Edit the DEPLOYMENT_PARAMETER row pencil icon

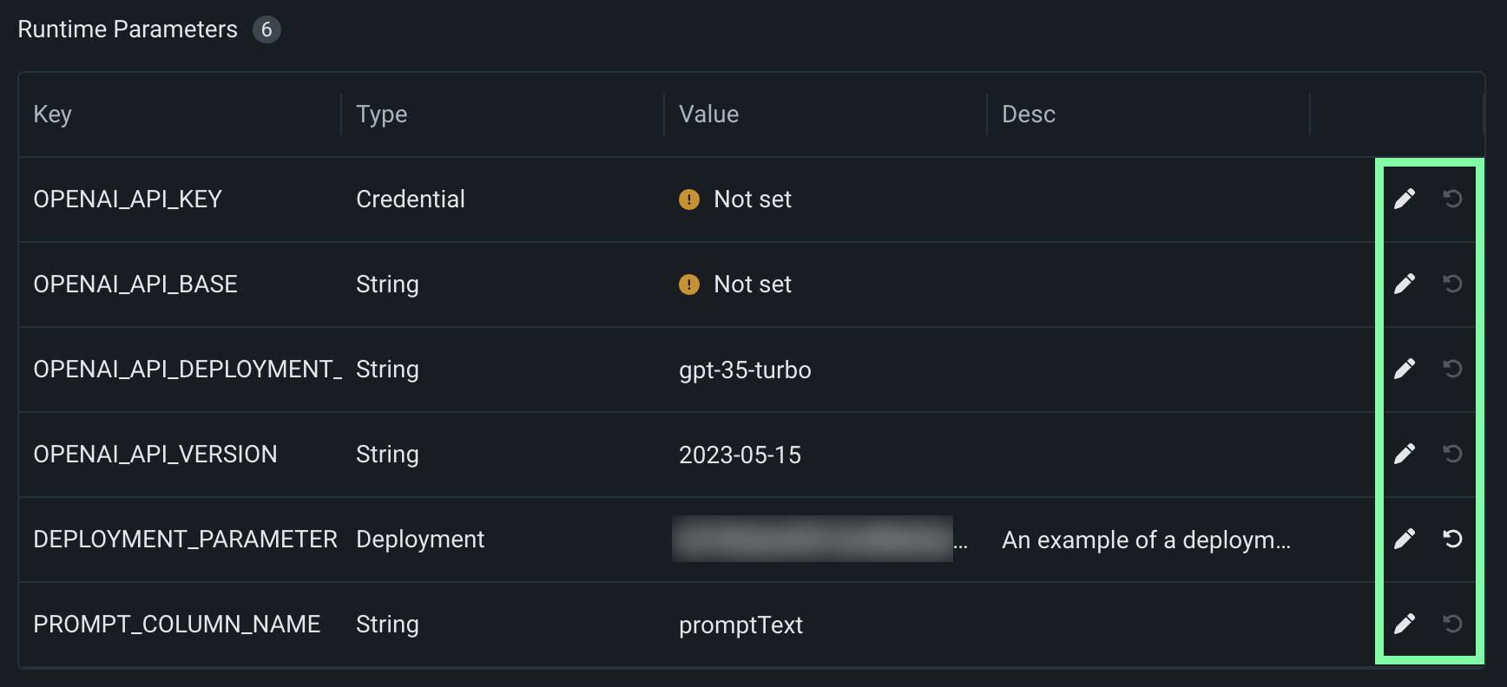1405,540
